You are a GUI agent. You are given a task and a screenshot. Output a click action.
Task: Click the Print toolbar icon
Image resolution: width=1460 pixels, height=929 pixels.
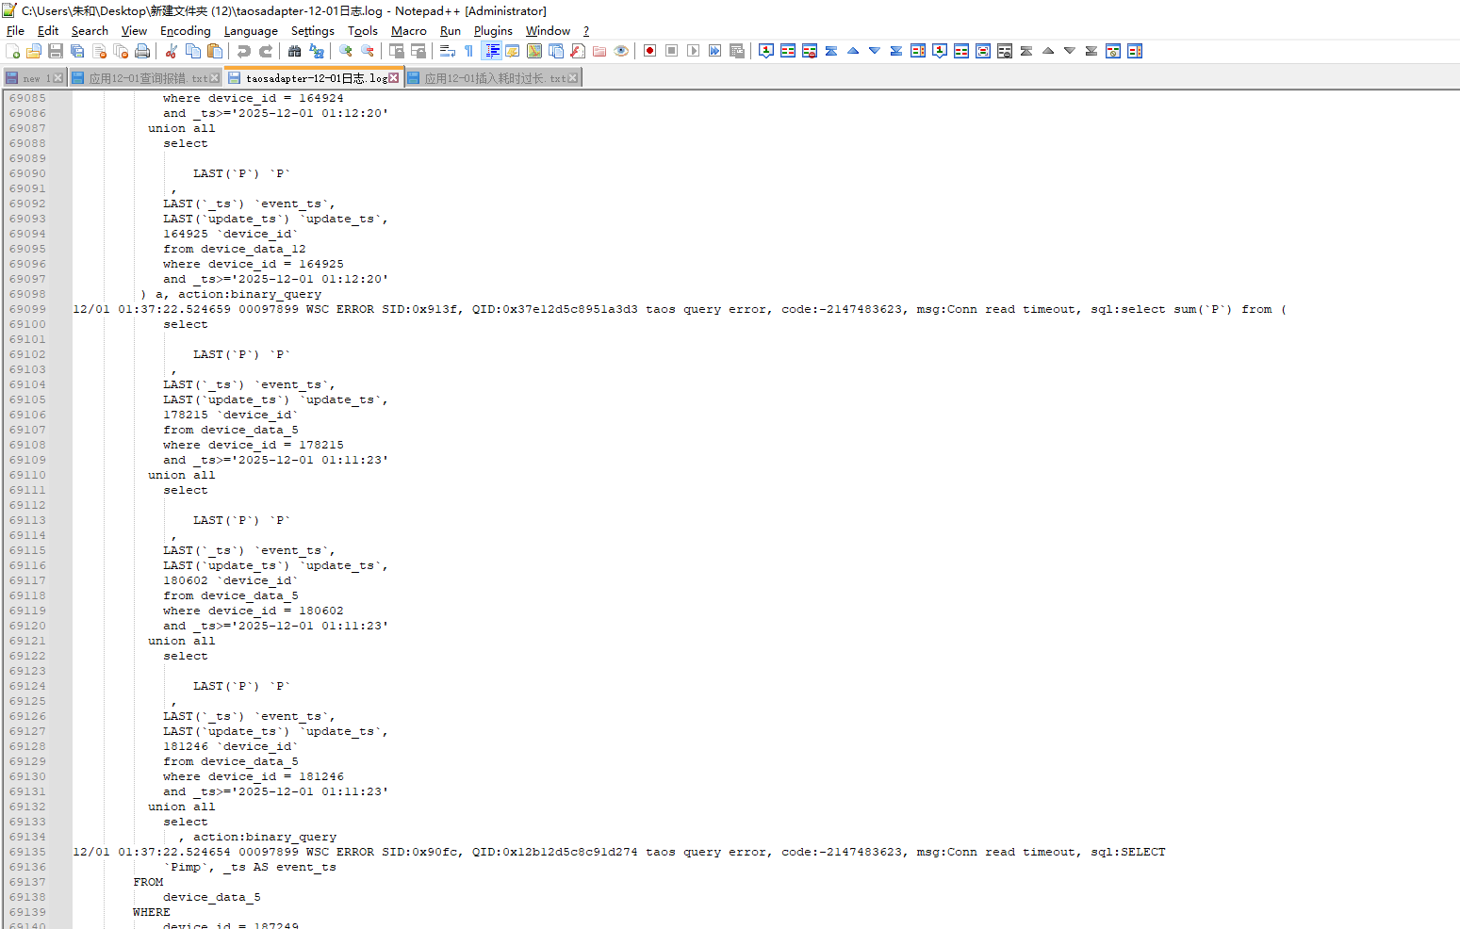(x=142, y=51)
